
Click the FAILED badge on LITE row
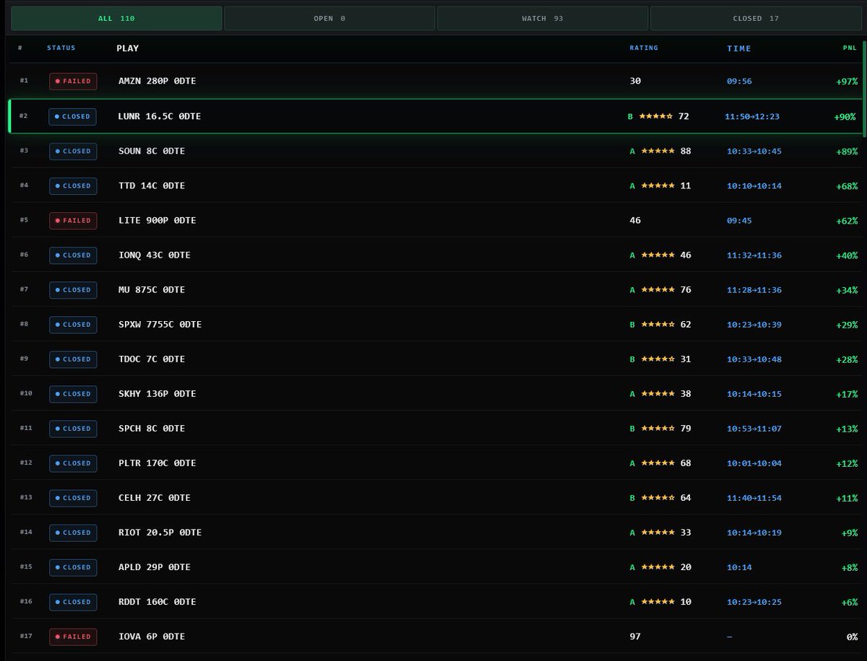(x=73, y=220)
